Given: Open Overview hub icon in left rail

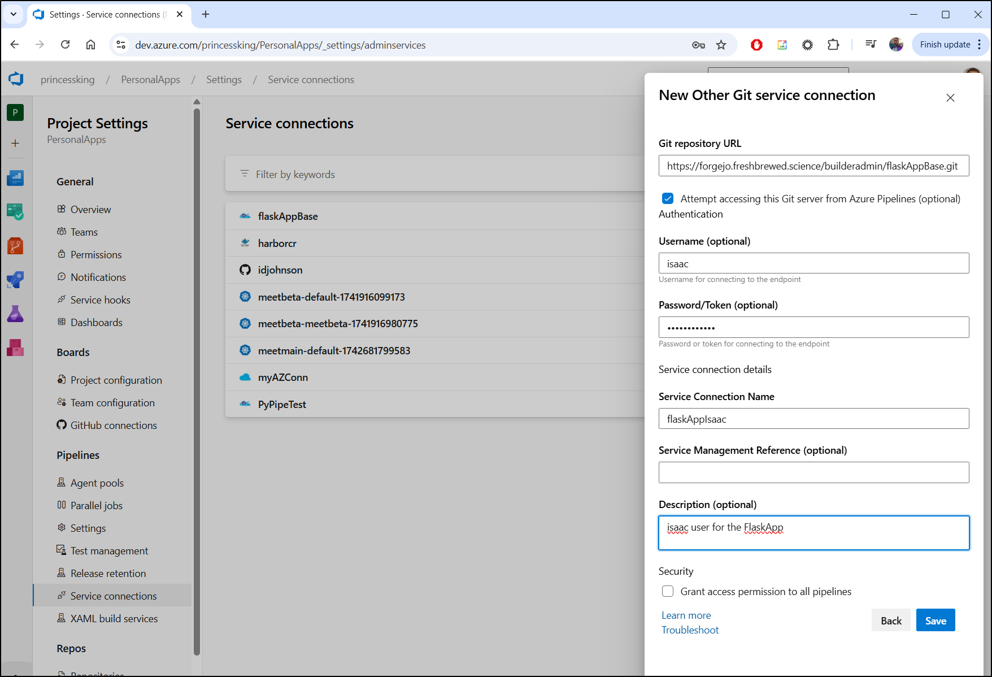Looking at the screenshot, I should pos(15,179).
